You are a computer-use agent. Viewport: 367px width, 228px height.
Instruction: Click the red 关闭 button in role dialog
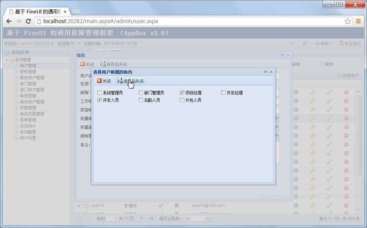[x=104, y=81]
